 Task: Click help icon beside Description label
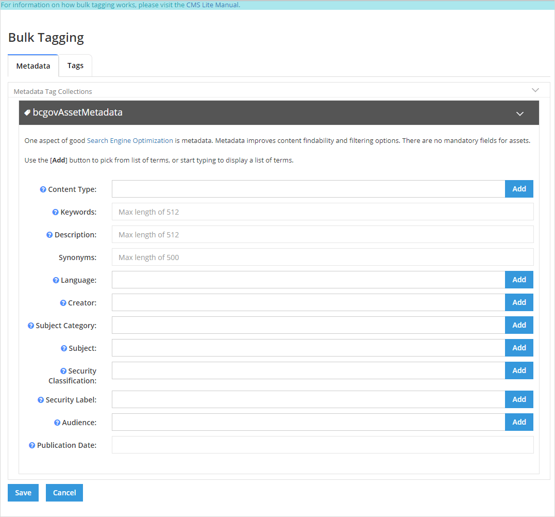49,235
